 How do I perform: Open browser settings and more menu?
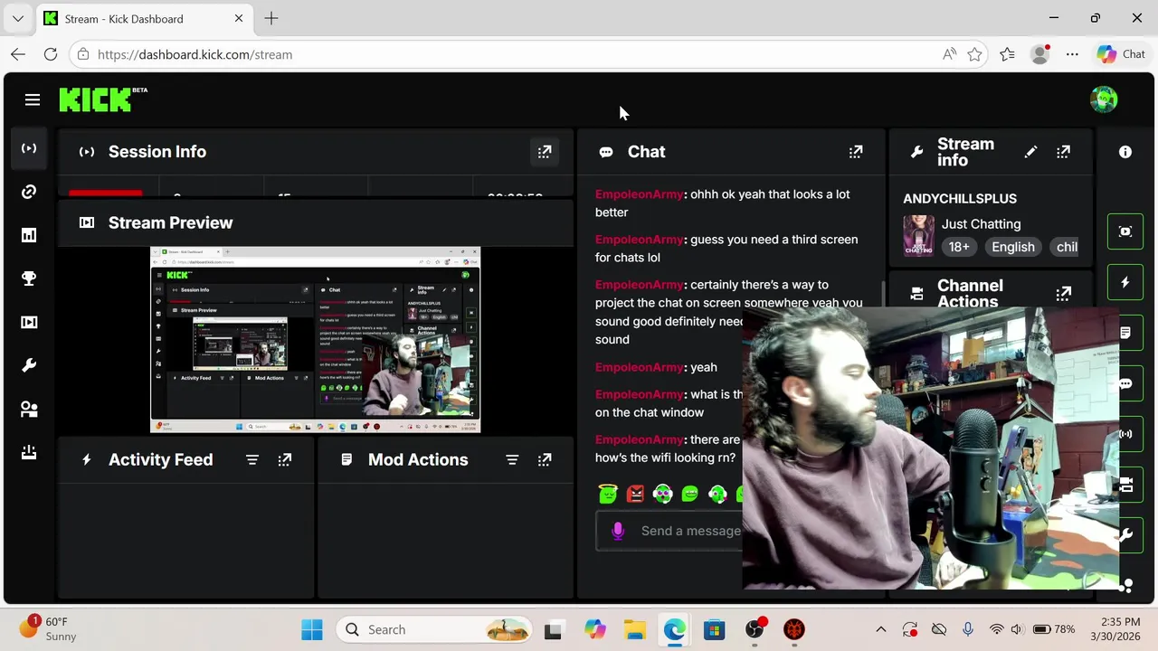(1072, 54)
